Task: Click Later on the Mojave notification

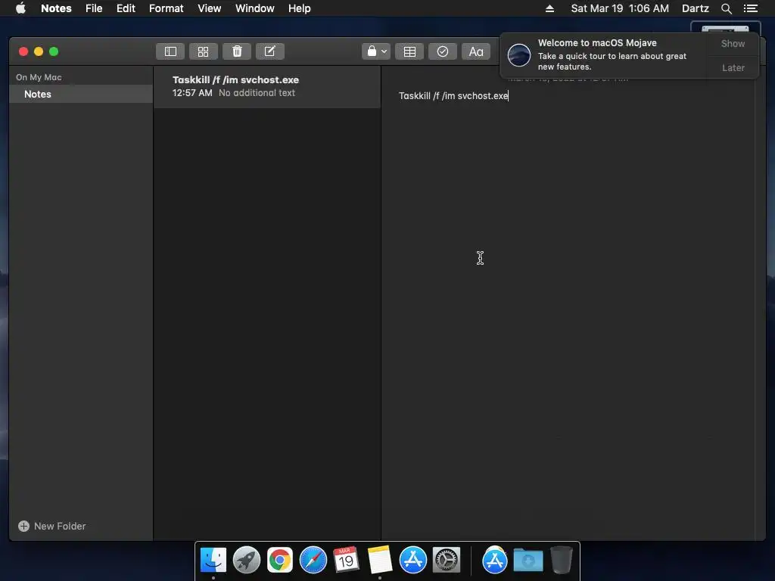Action: (733, 67)
